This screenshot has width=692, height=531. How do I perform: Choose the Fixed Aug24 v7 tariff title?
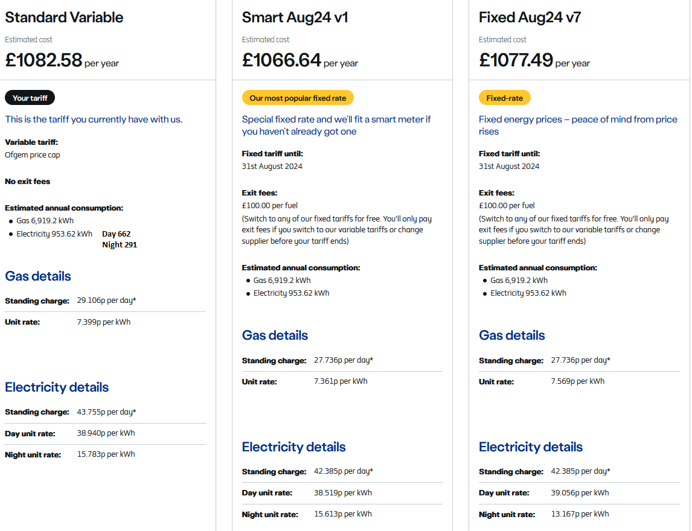point(530,17)
